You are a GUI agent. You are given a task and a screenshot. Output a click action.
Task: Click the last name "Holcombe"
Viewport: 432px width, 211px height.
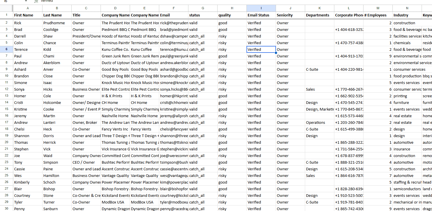[x=57, y=102]
